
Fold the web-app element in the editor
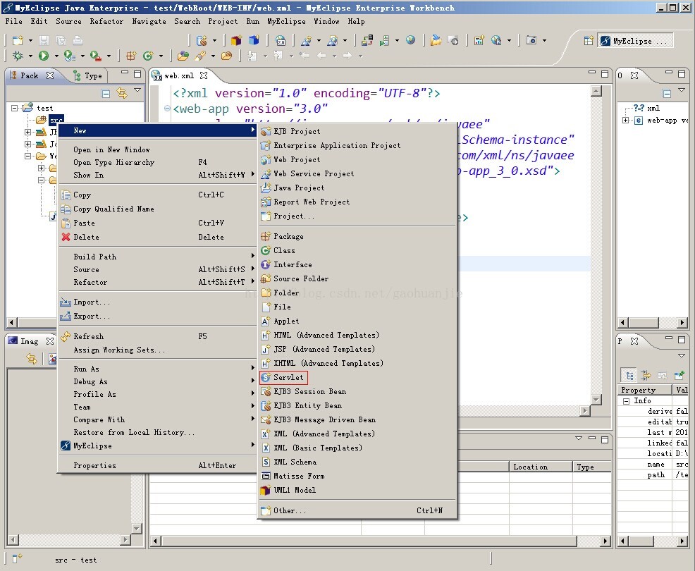(167, 108)
